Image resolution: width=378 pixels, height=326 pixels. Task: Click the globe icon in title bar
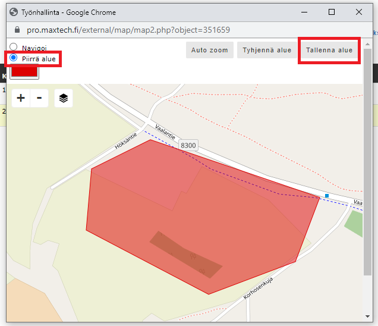coord(14,12)
